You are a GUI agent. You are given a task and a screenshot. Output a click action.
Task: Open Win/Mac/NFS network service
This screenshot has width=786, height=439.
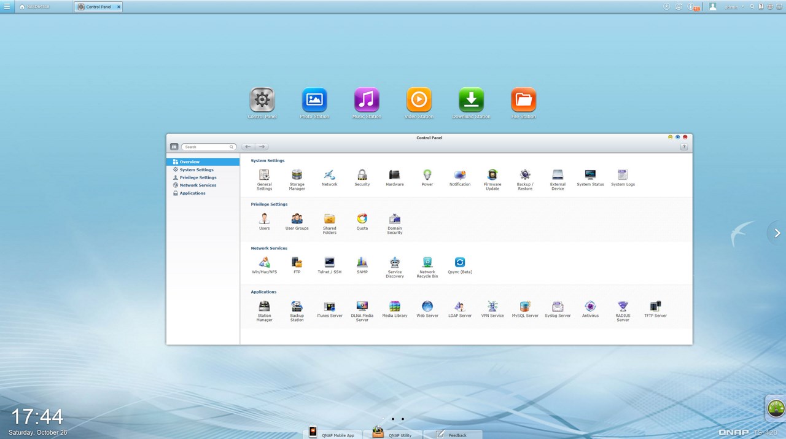coord(264,265)
